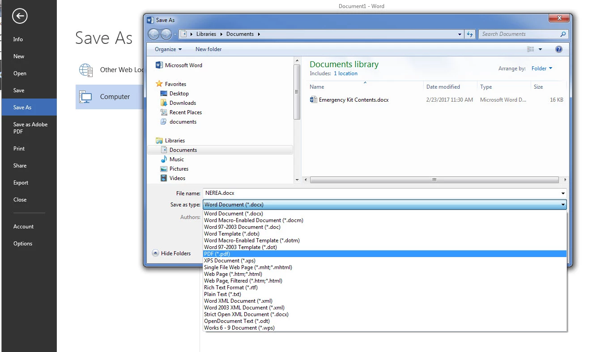Open the Info backstage tab
Image resolution: width=609 pixels, height=352 pixels.
(x=29, y=39)
